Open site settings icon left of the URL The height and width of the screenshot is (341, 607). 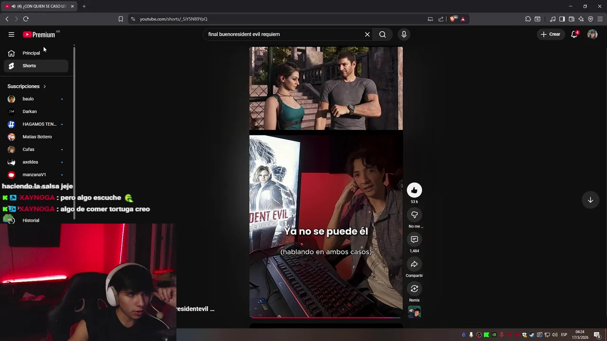[x=133, y=19]
